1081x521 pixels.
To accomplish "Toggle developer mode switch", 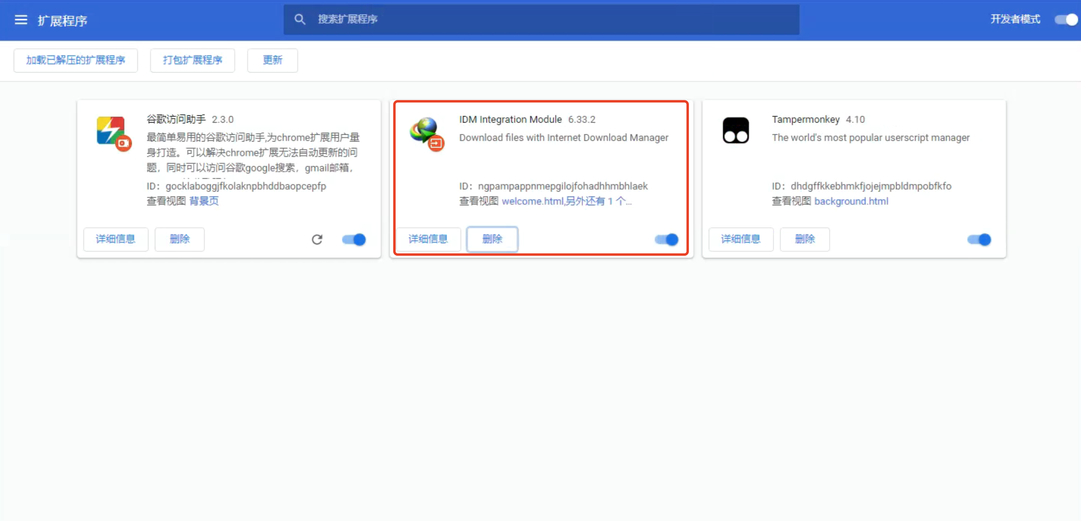I will click(x=1066, y=20).
